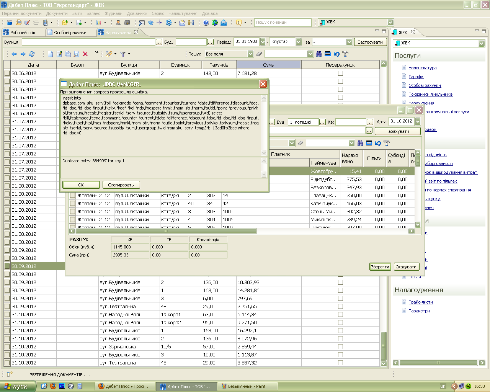Refresh the Нарахування journal list

pyautogui.click(x=32, y=54)
